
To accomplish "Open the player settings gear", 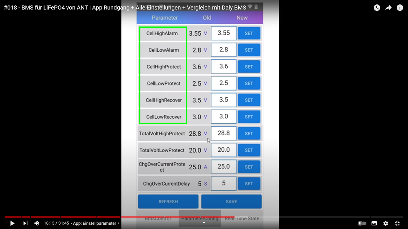I will 386,223.
